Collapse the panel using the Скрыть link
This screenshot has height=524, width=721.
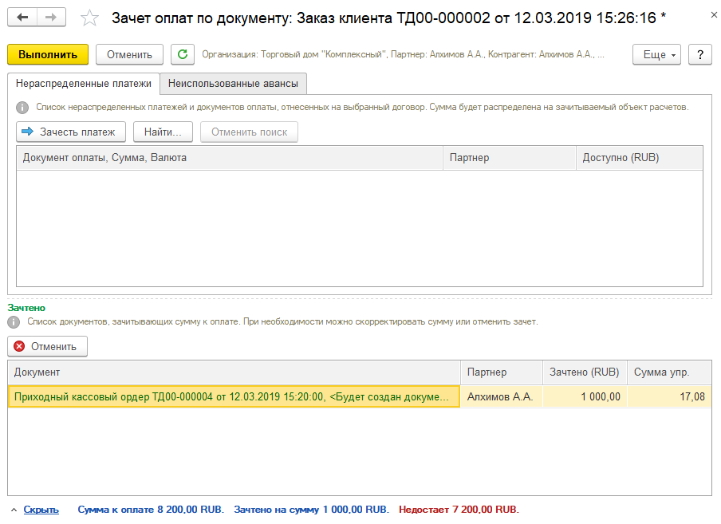(41, 509)
